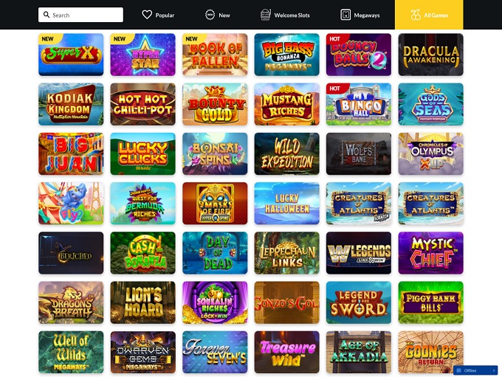
Task: Open the Offline chat widget icon
Action: [458, 370]
